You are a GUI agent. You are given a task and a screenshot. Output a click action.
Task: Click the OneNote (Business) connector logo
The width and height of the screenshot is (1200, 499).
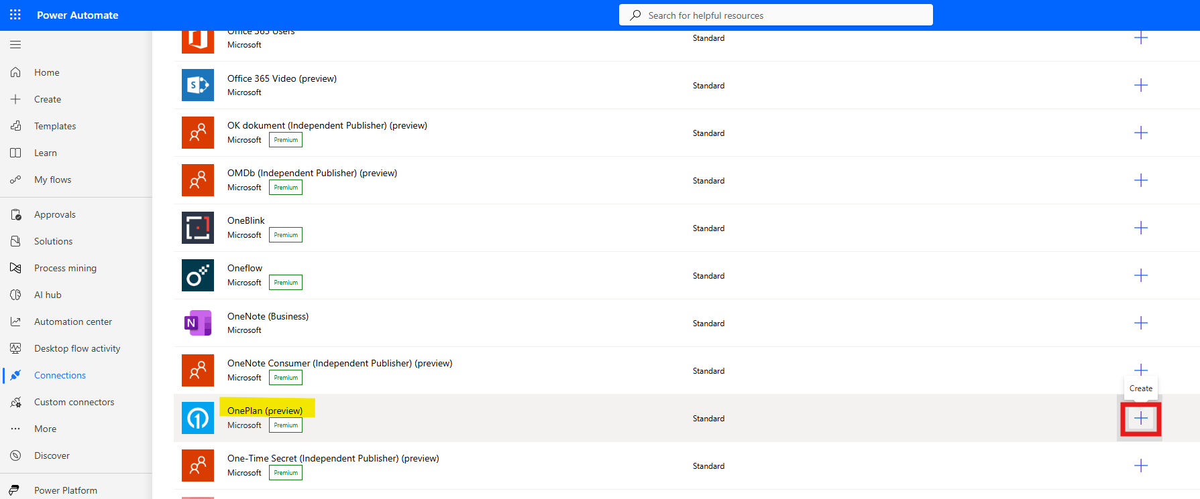click(198, 323)
